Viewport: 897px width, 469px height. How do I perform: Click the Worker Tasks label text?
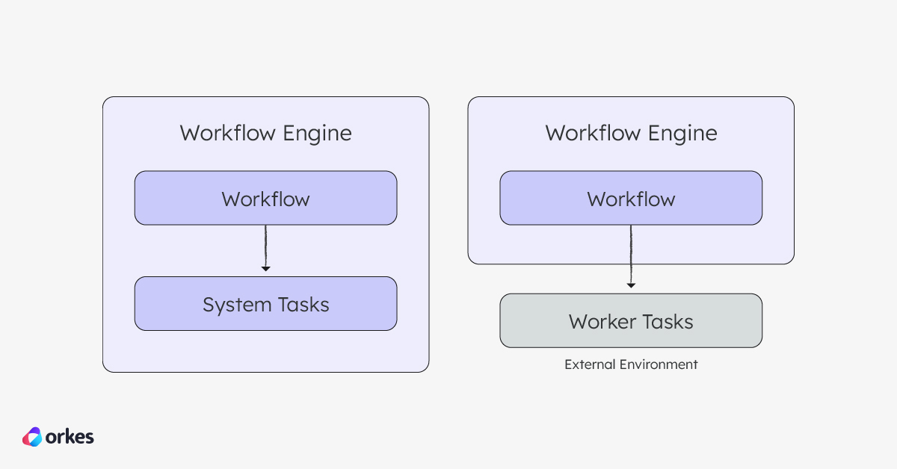631,321
